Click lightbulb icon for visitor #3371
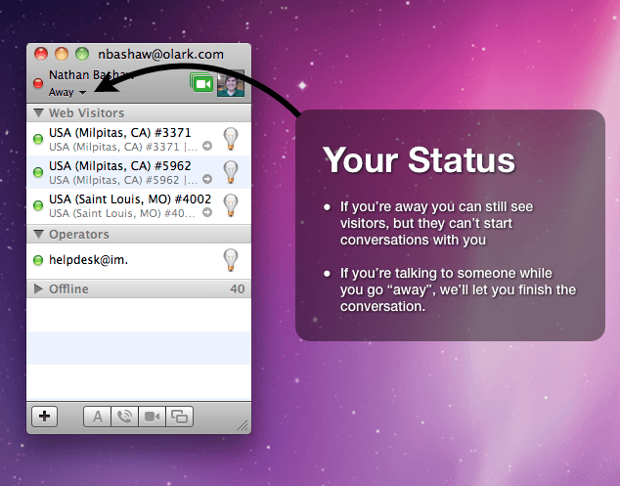620x486 pixels. pos(231,138)
